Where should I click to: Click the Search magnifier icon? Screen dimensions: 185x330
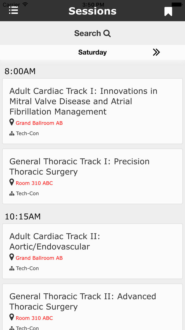pos(107,33)
